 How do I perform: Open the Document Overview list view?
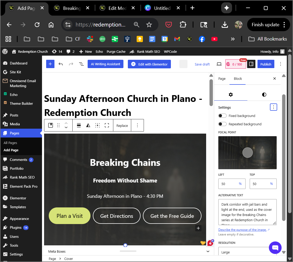tap(81, 64)
